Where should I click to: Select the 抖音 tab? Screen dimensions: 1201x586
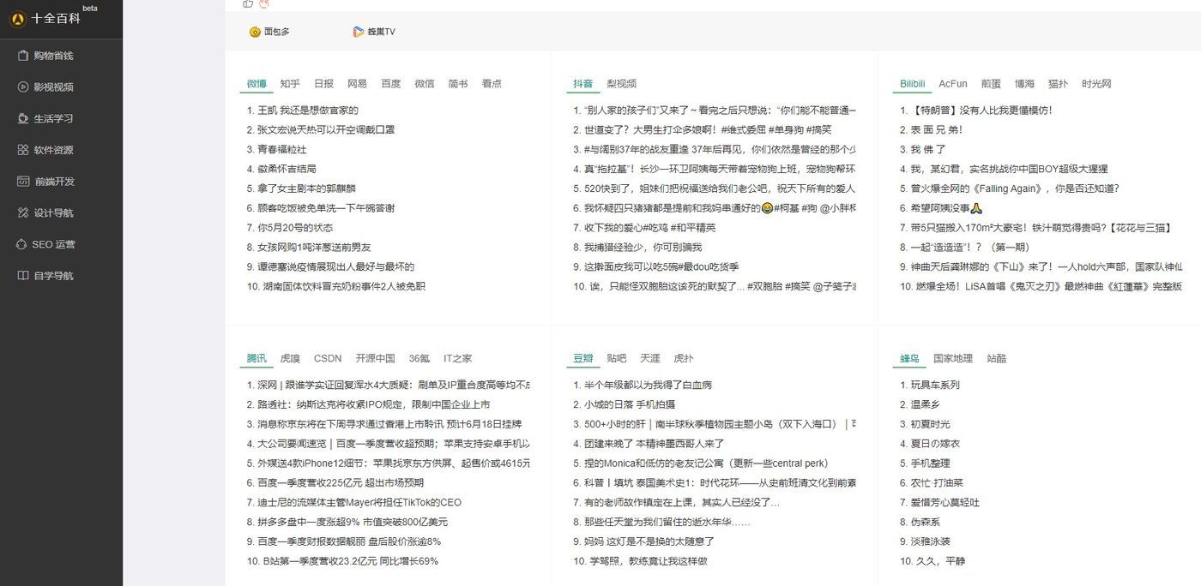coord(583,84)
